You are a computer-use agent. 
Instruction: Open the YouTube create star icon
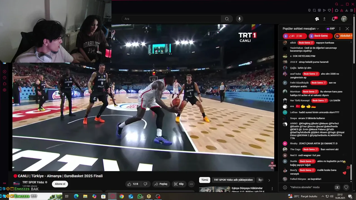[317, 19]
